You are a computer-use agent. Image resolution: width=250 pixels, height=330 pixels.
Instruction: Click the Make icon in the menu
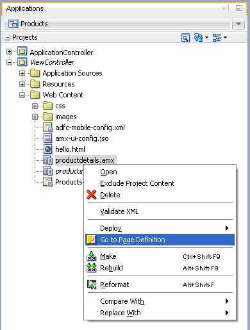click(x=92, y=256)
